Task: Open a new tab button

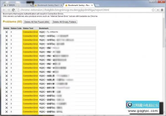Action: click(x=97, y=5)
